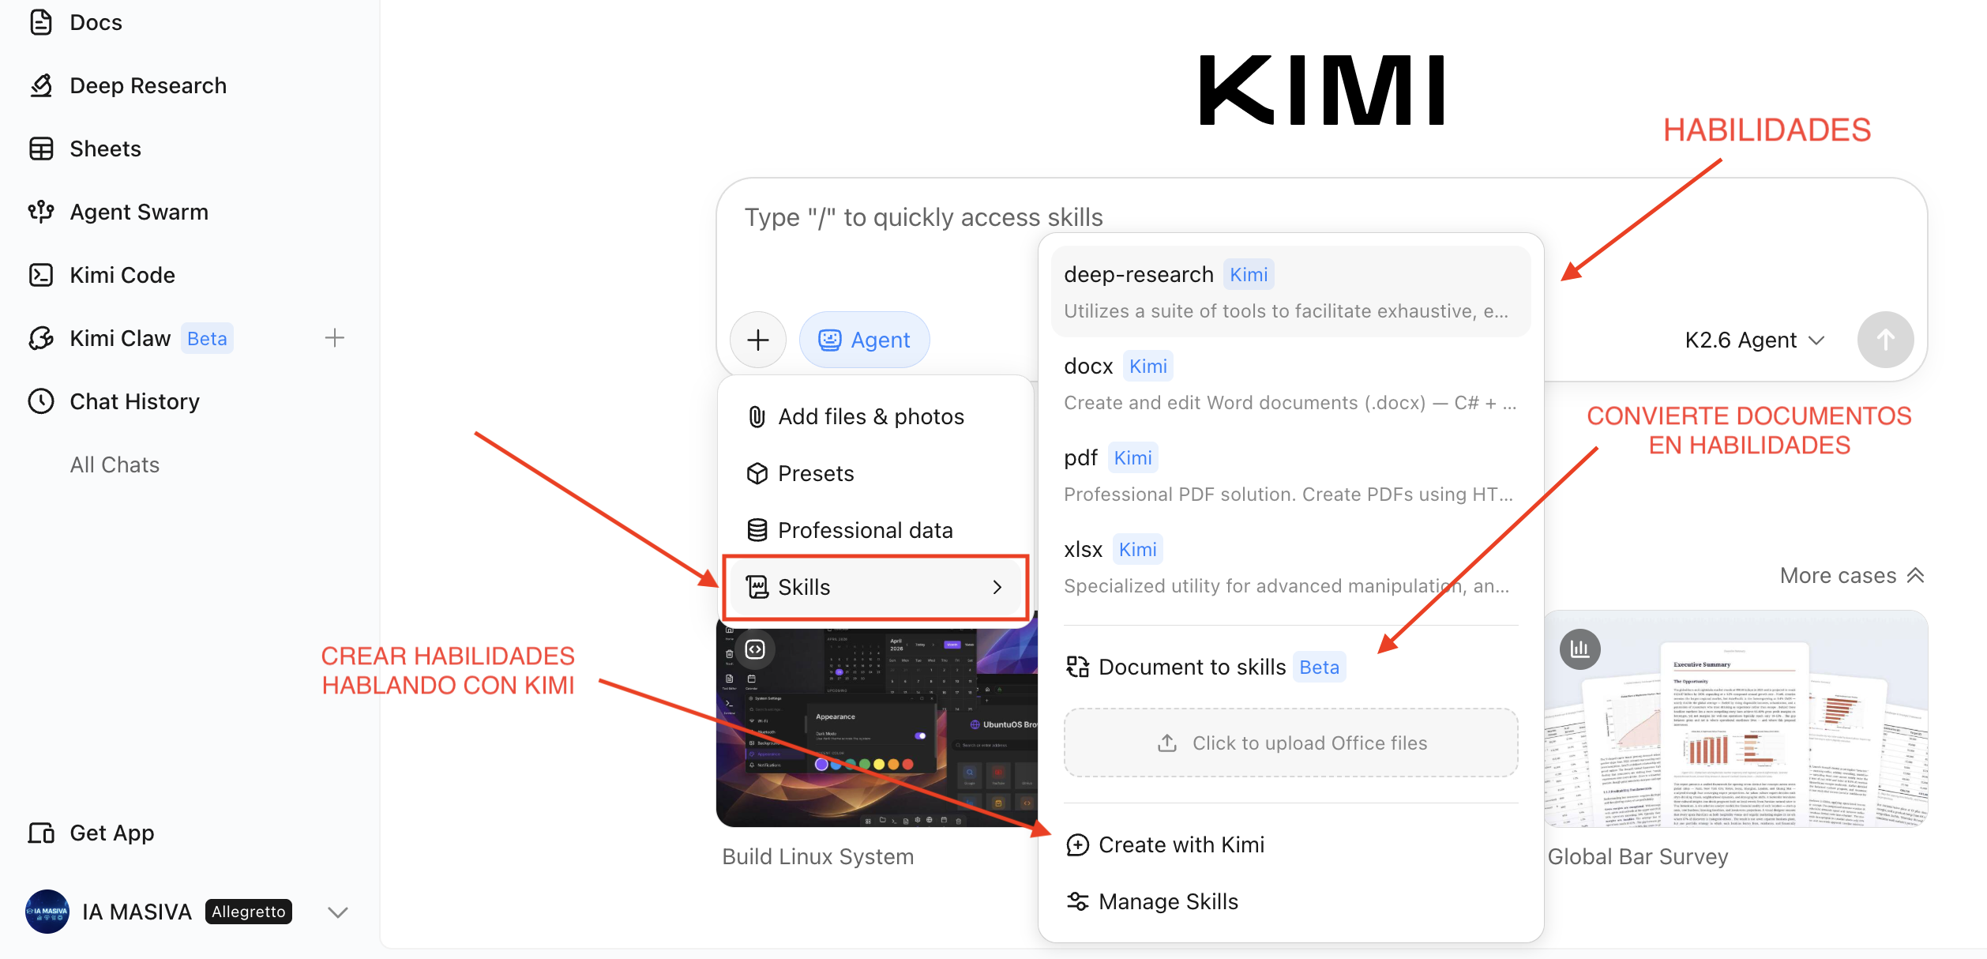Image resolution: width=1987 pixels, height=959 pixels.
Task: Open the Chat History clock icon
Action: click(41, 401)
